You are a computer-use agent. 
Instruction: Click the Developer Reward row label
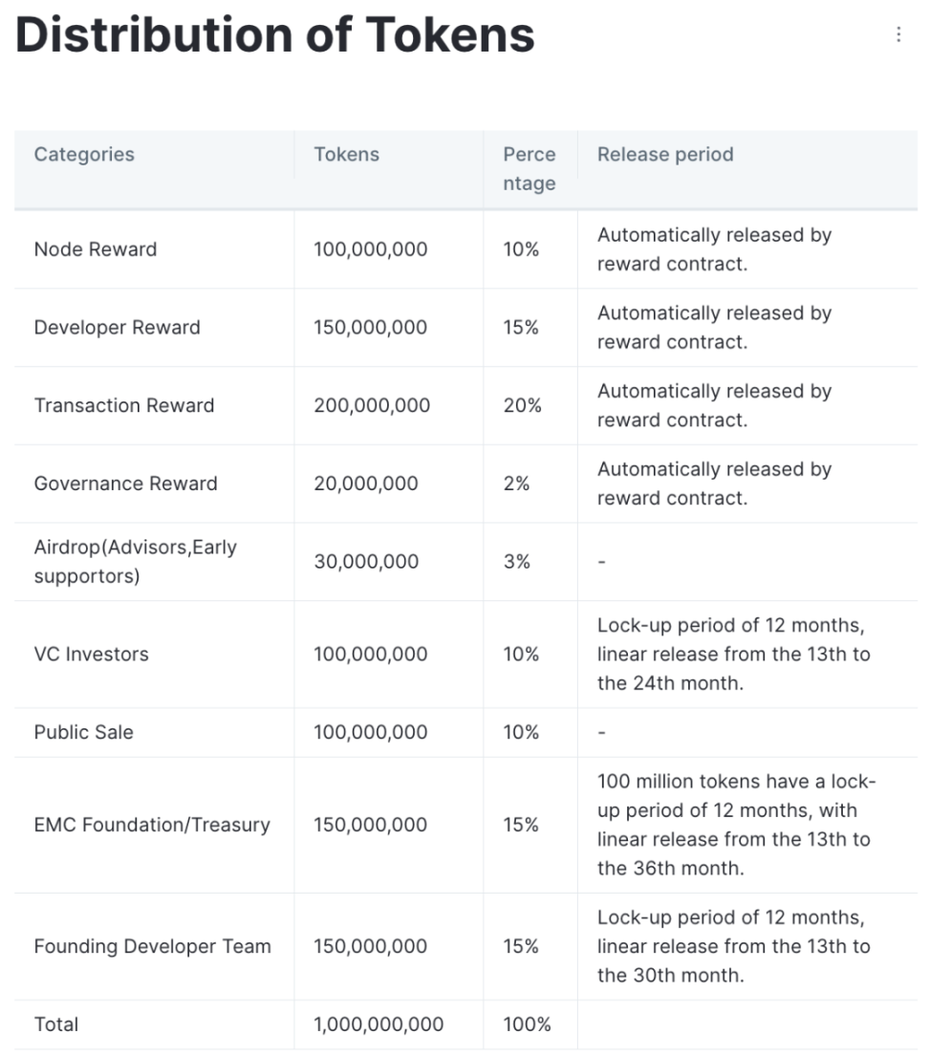coord(117,328)
